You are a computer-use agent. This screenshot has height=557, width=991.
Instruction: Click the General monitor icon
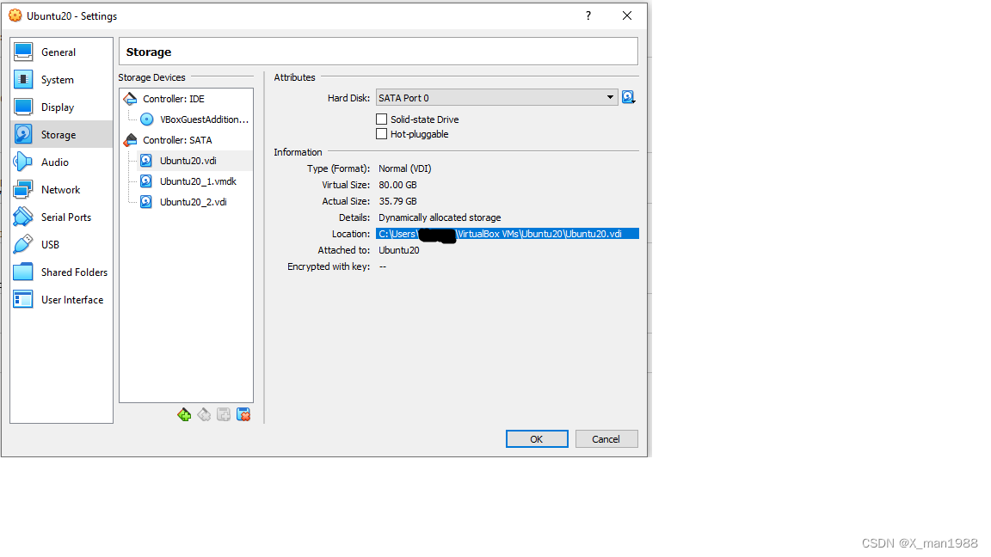click(x=23, y=52)
